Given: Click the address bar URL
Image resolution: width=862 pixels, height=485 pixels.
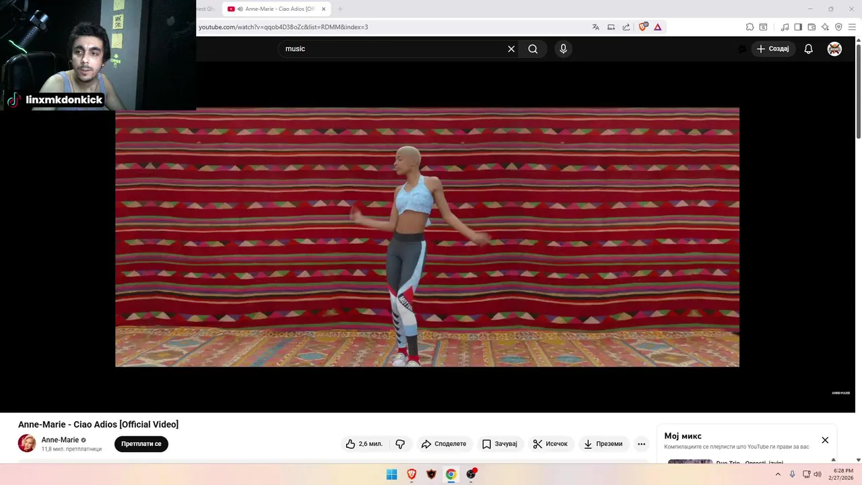Looking at the screenshot, I should 283,27.
